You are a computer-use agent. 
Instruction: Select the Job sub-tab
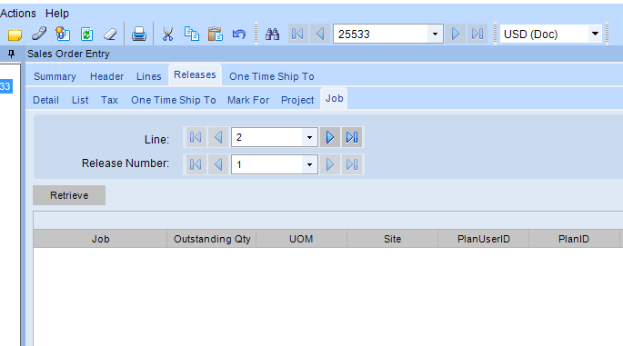[x=334, y=98]
